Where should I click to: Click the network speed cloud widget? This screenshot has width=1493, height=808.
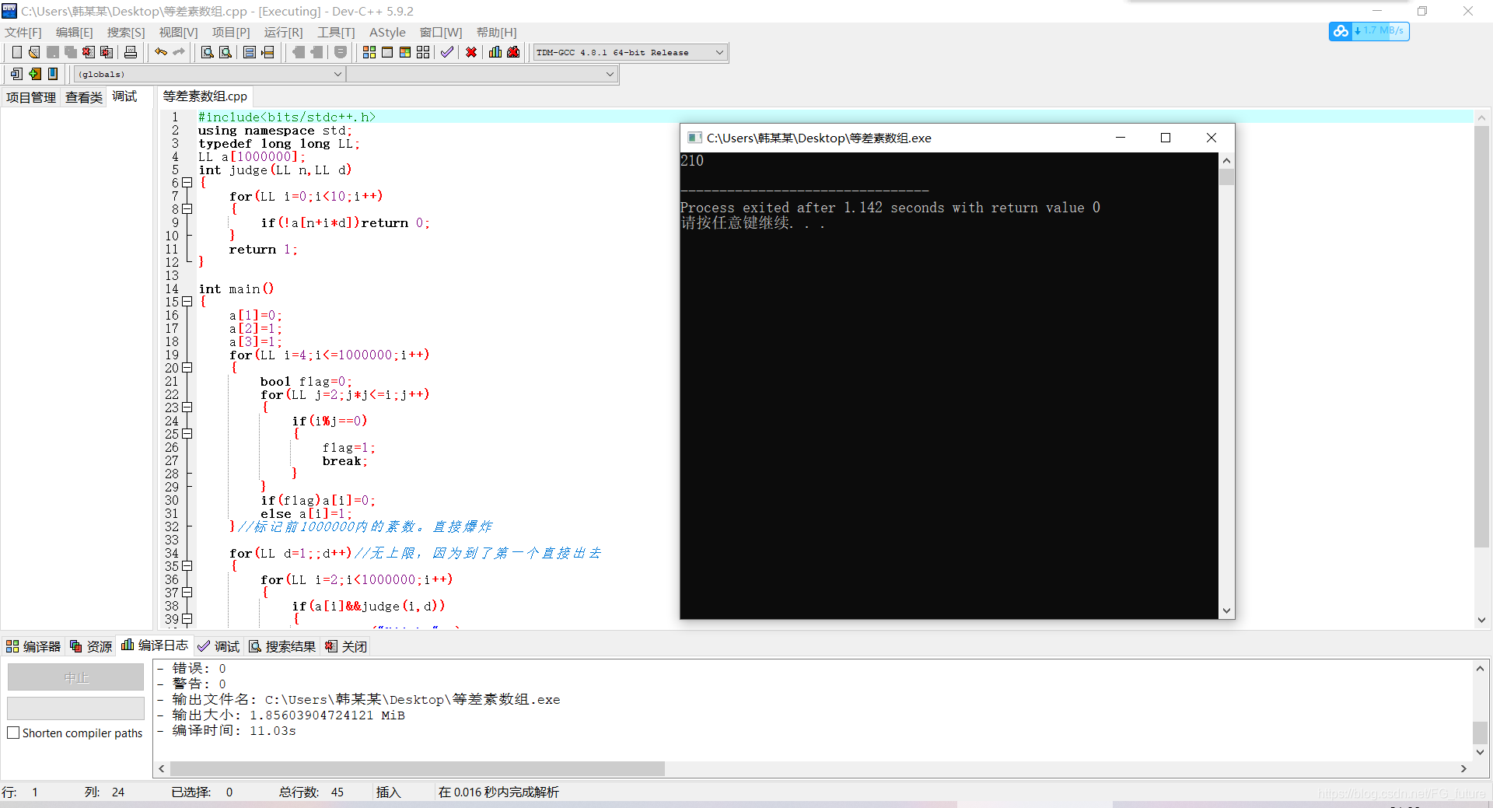tap(1369, 31)
